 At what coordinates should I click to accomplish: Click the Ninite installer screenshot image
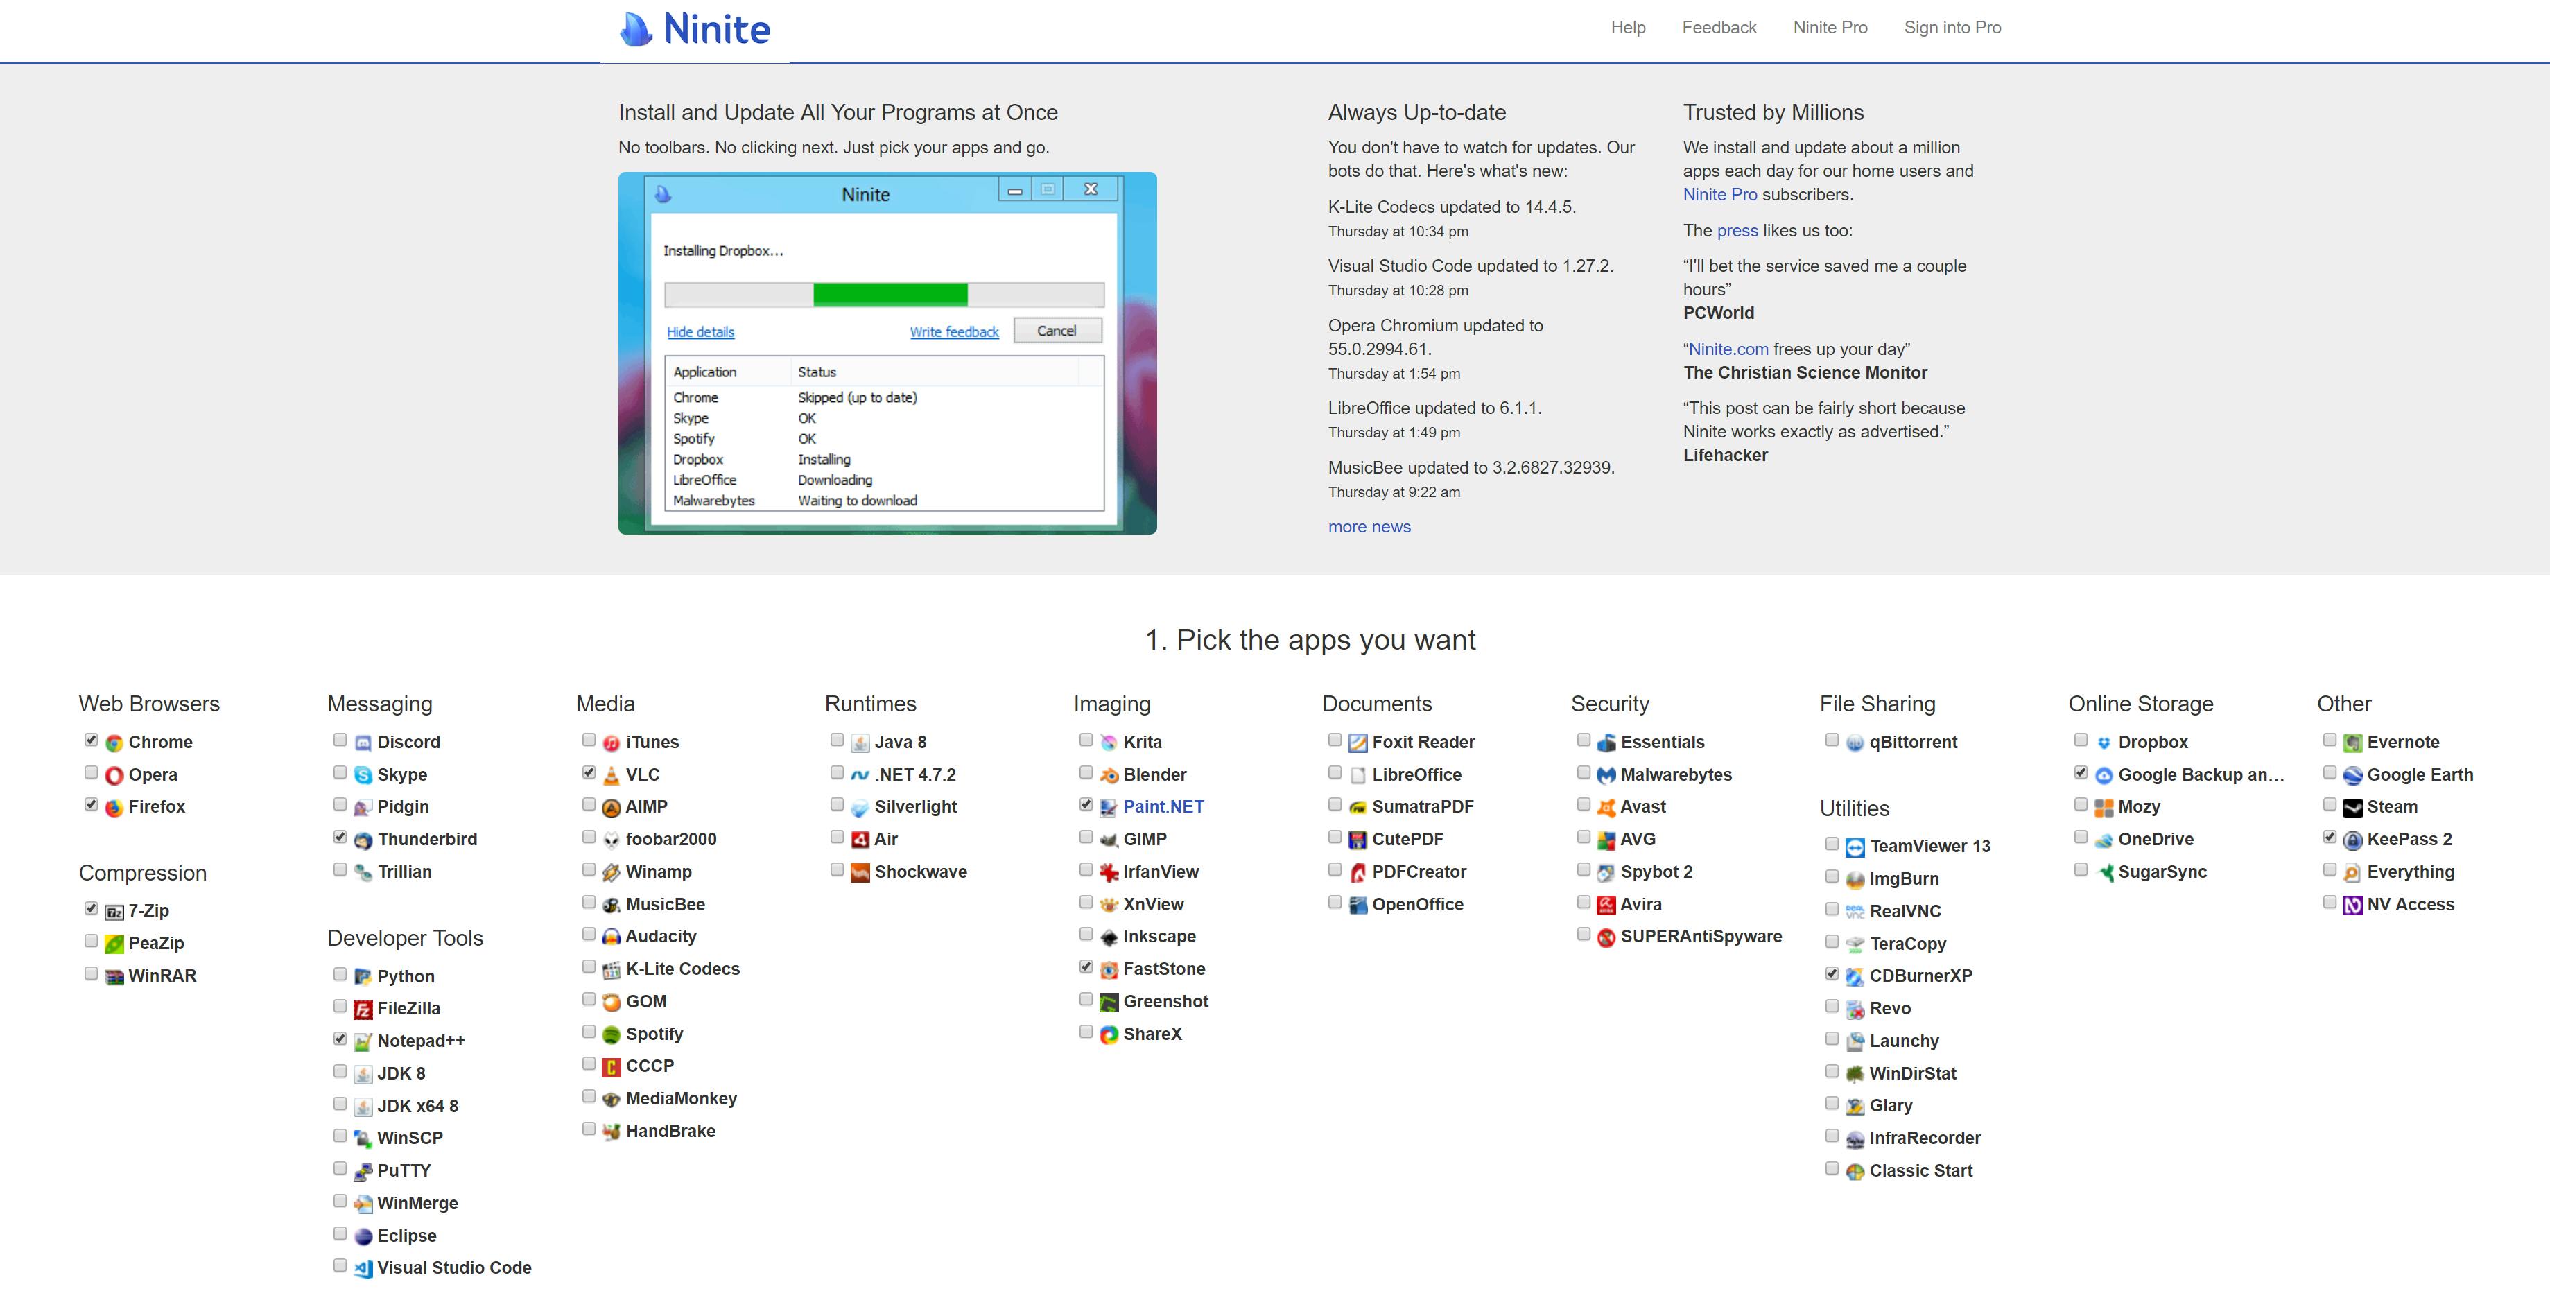click(887, 354)
